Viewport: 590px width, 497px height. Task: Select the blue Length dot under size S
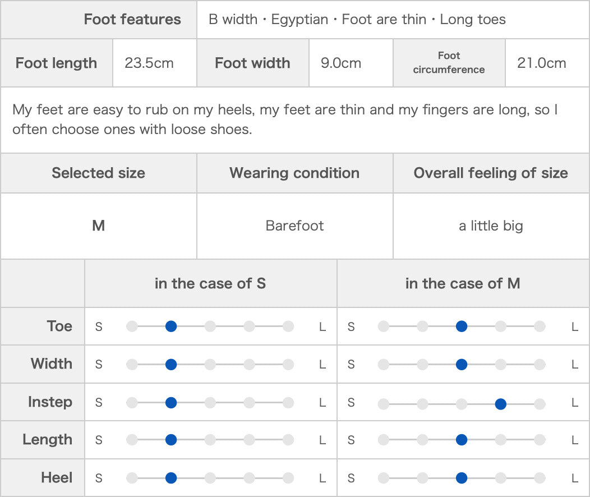(x=171, y=439)
